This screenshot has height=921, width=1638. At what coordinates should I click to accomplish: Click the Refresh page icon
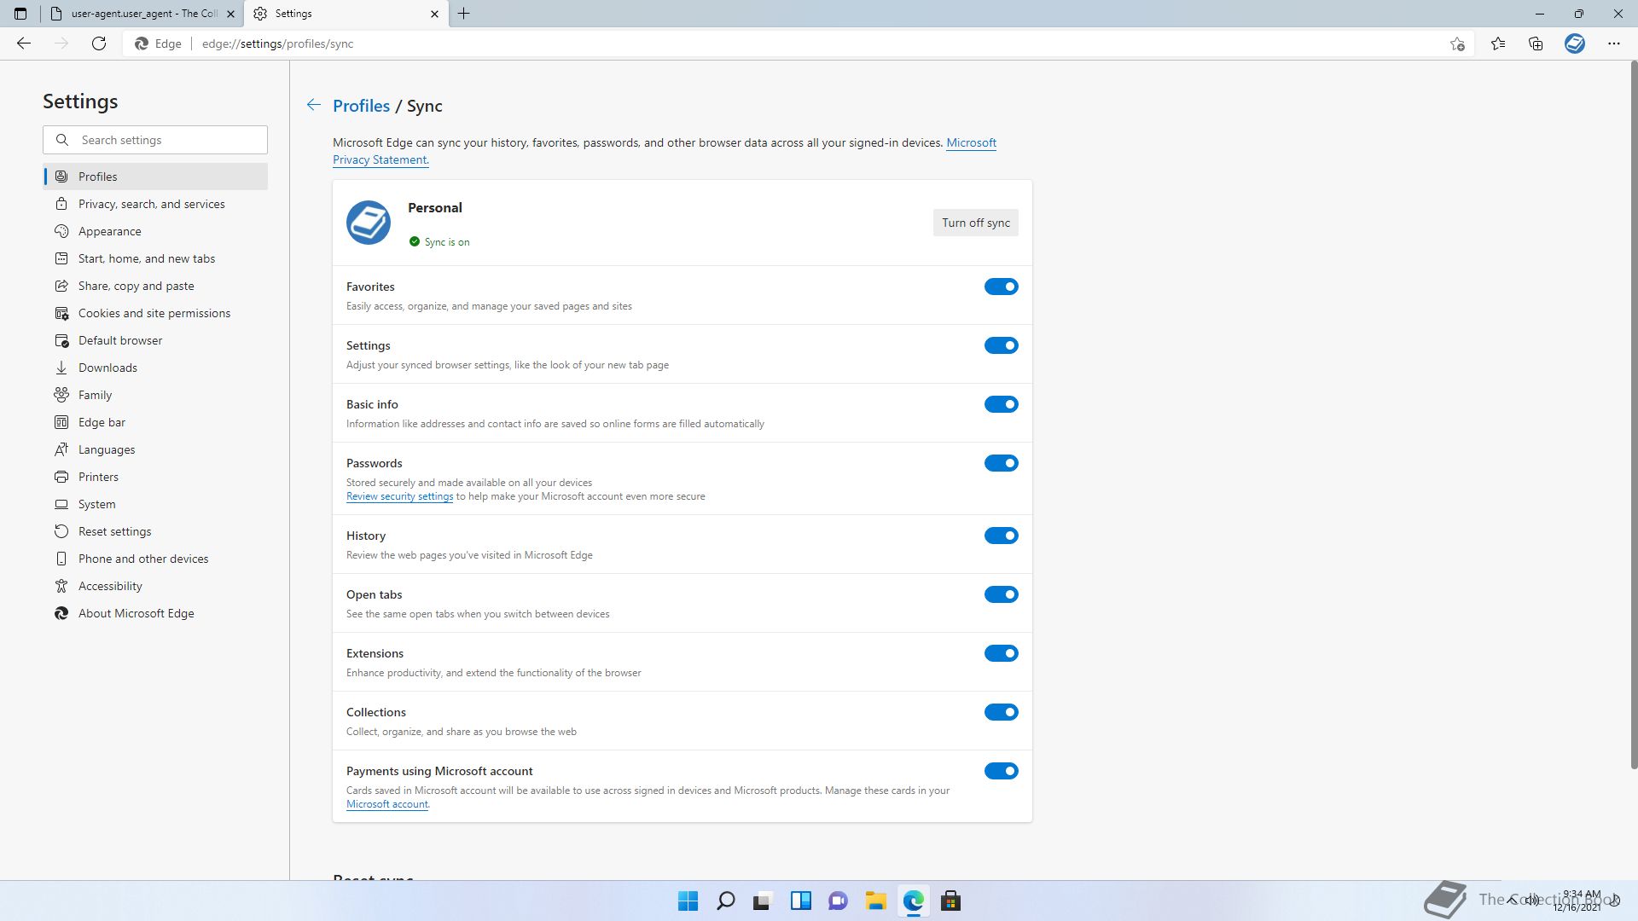(x=99, y=43)
